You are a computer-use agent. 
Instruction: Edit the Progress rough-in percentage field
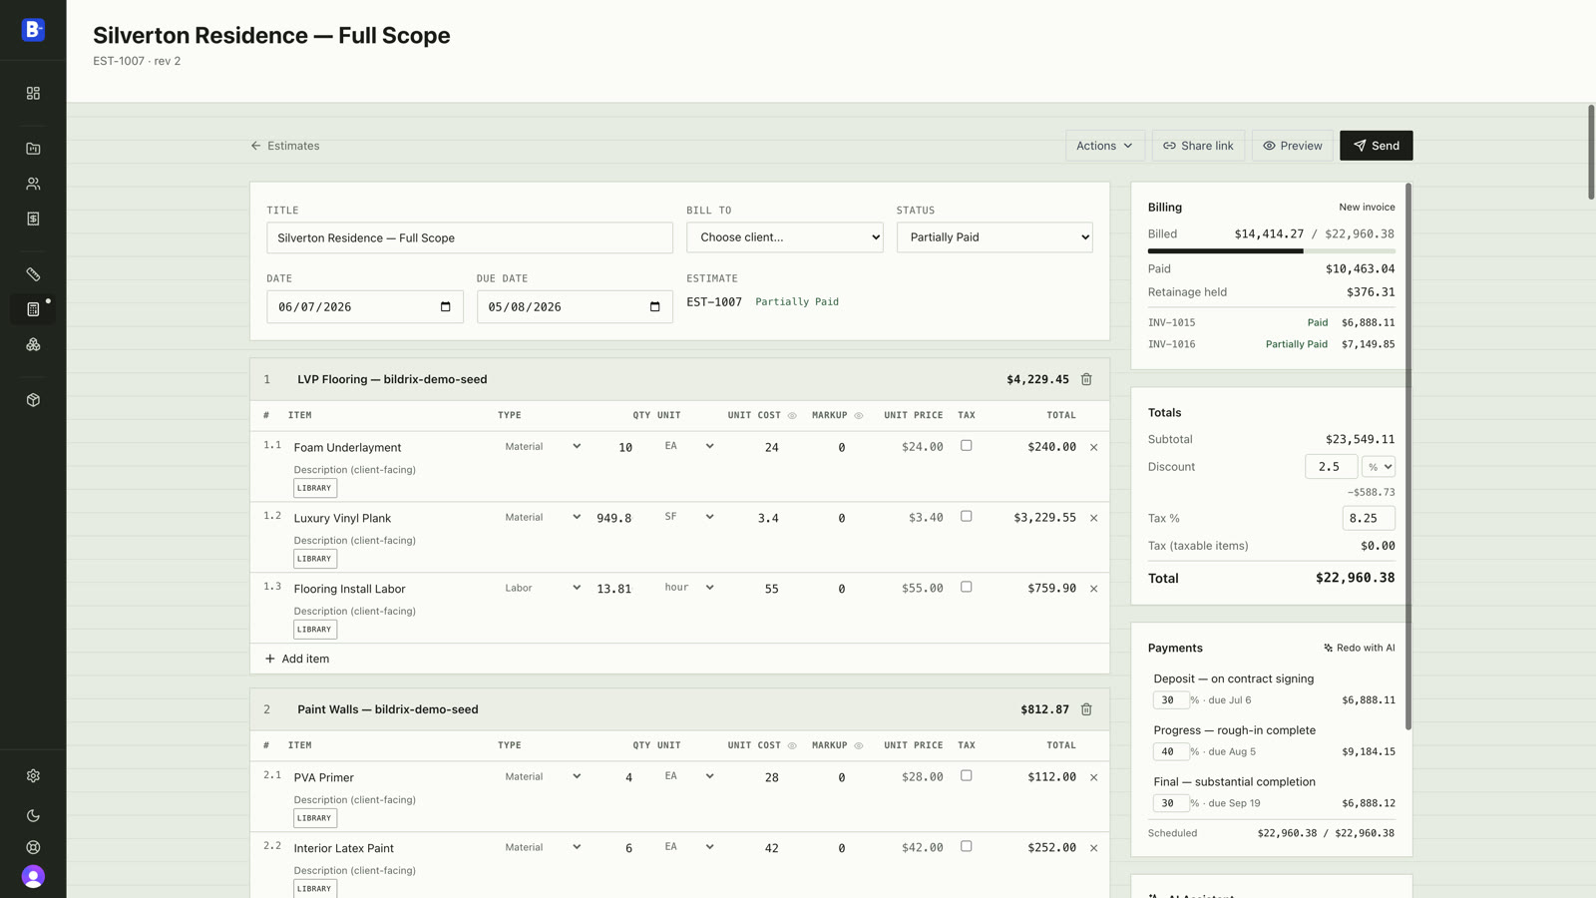tap(1171, 752)
